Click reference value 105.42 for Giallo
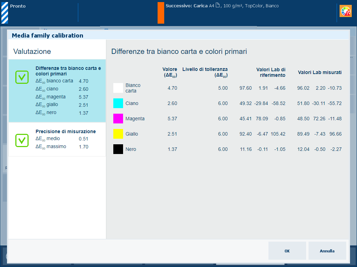 click(278, 134)
